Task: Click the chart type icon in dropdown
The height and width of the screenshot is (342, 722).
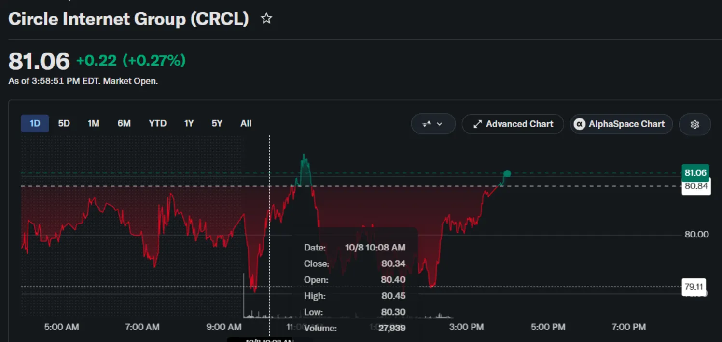Action: click(x=427, y=124)
